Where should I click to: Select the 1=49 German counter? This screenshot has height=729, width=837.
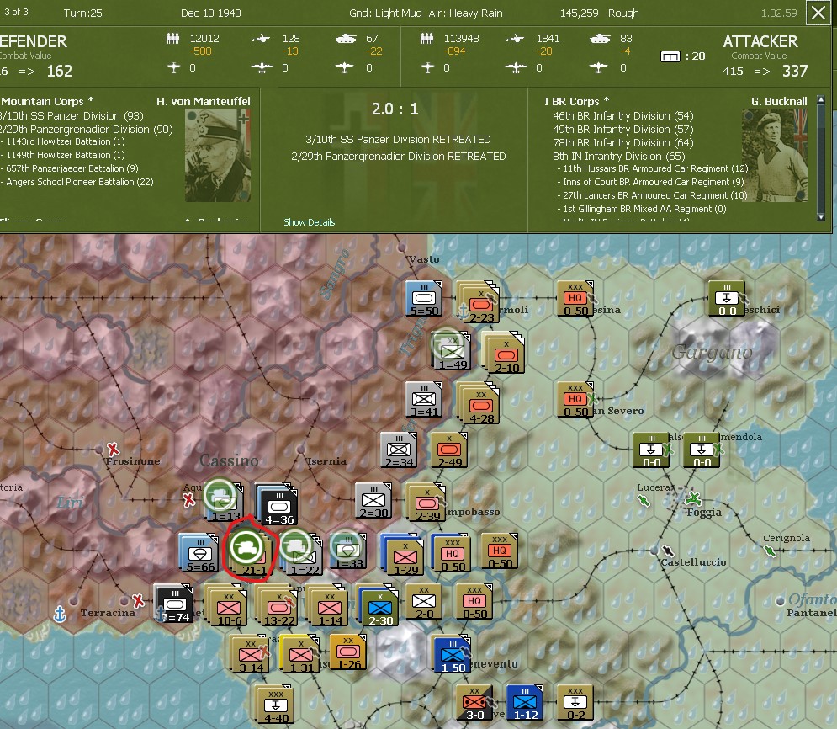pyautogui.click(x=452, y=351)
